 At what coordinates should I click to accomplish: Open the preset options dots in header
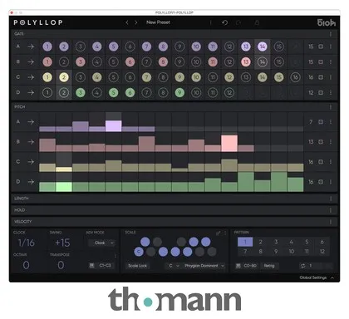[x=210, y=22]
